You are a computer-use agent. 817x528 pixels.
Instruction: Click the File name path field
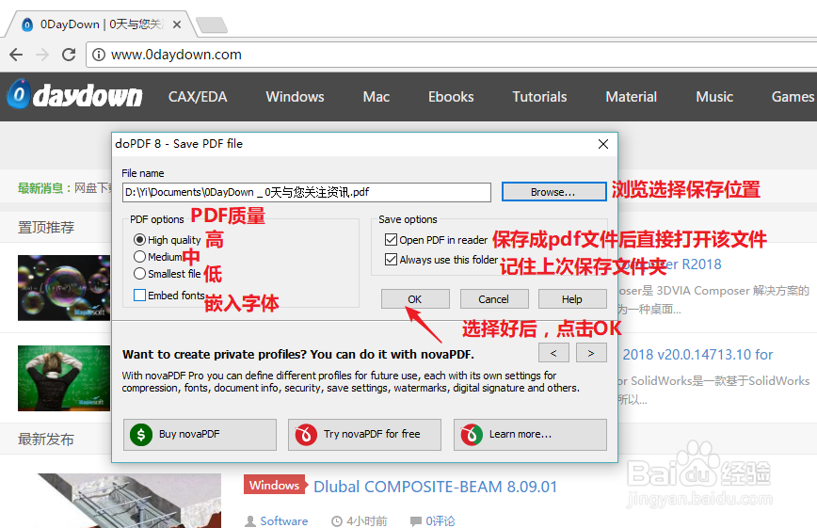pos(307,192)
